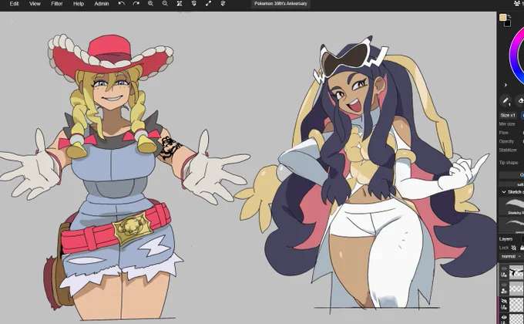This screenshot has height=324, width=524.
Task: Click the Stabilizer label
Action: point(508,150)
